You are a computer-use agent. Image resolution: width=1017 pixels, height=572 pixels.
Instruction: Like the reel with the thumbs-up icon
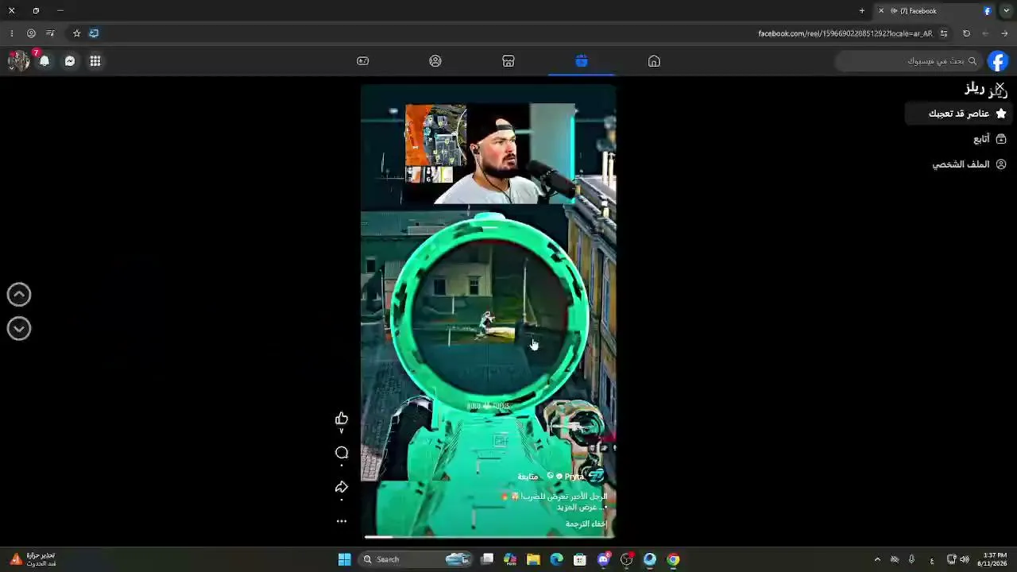point(342,419)
